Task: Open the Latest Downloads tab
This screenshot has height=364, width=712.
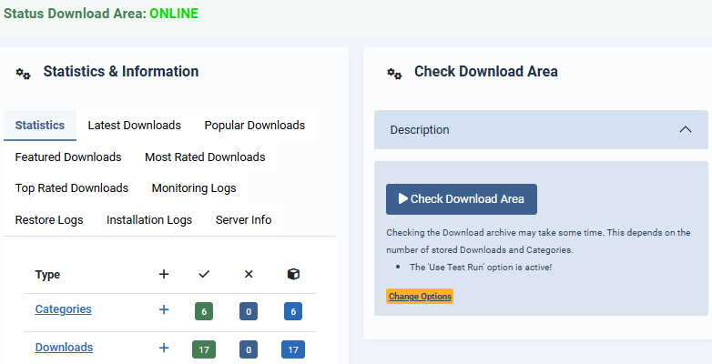Action: point(135,126)
